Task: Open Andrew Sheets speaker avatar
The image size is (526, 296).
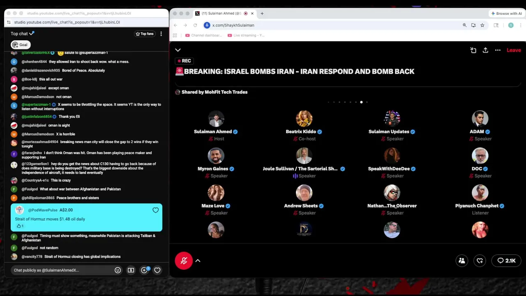Action: [304, 193]
